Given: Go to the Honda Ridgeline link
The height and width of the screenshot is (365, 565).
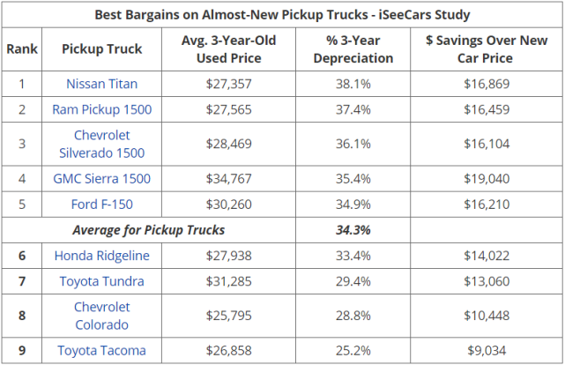Looking at the screenshot, I should coord(101,255).
